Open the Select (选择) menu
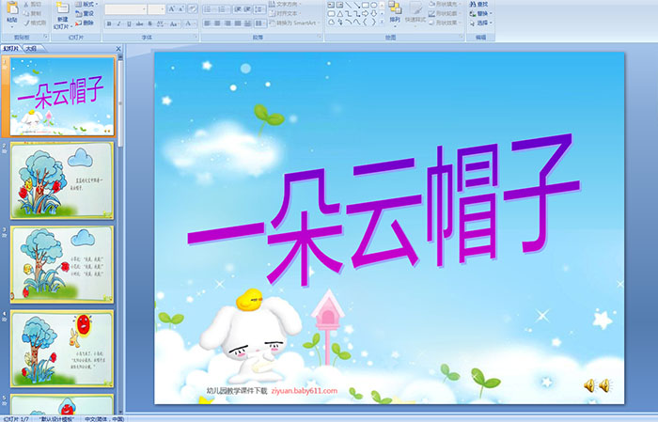Screen dimensions: 658x422 coord(480,23)
